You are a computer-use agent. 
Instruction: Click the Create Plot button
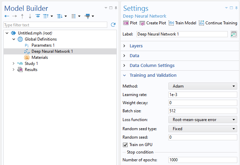click(153, 23)
